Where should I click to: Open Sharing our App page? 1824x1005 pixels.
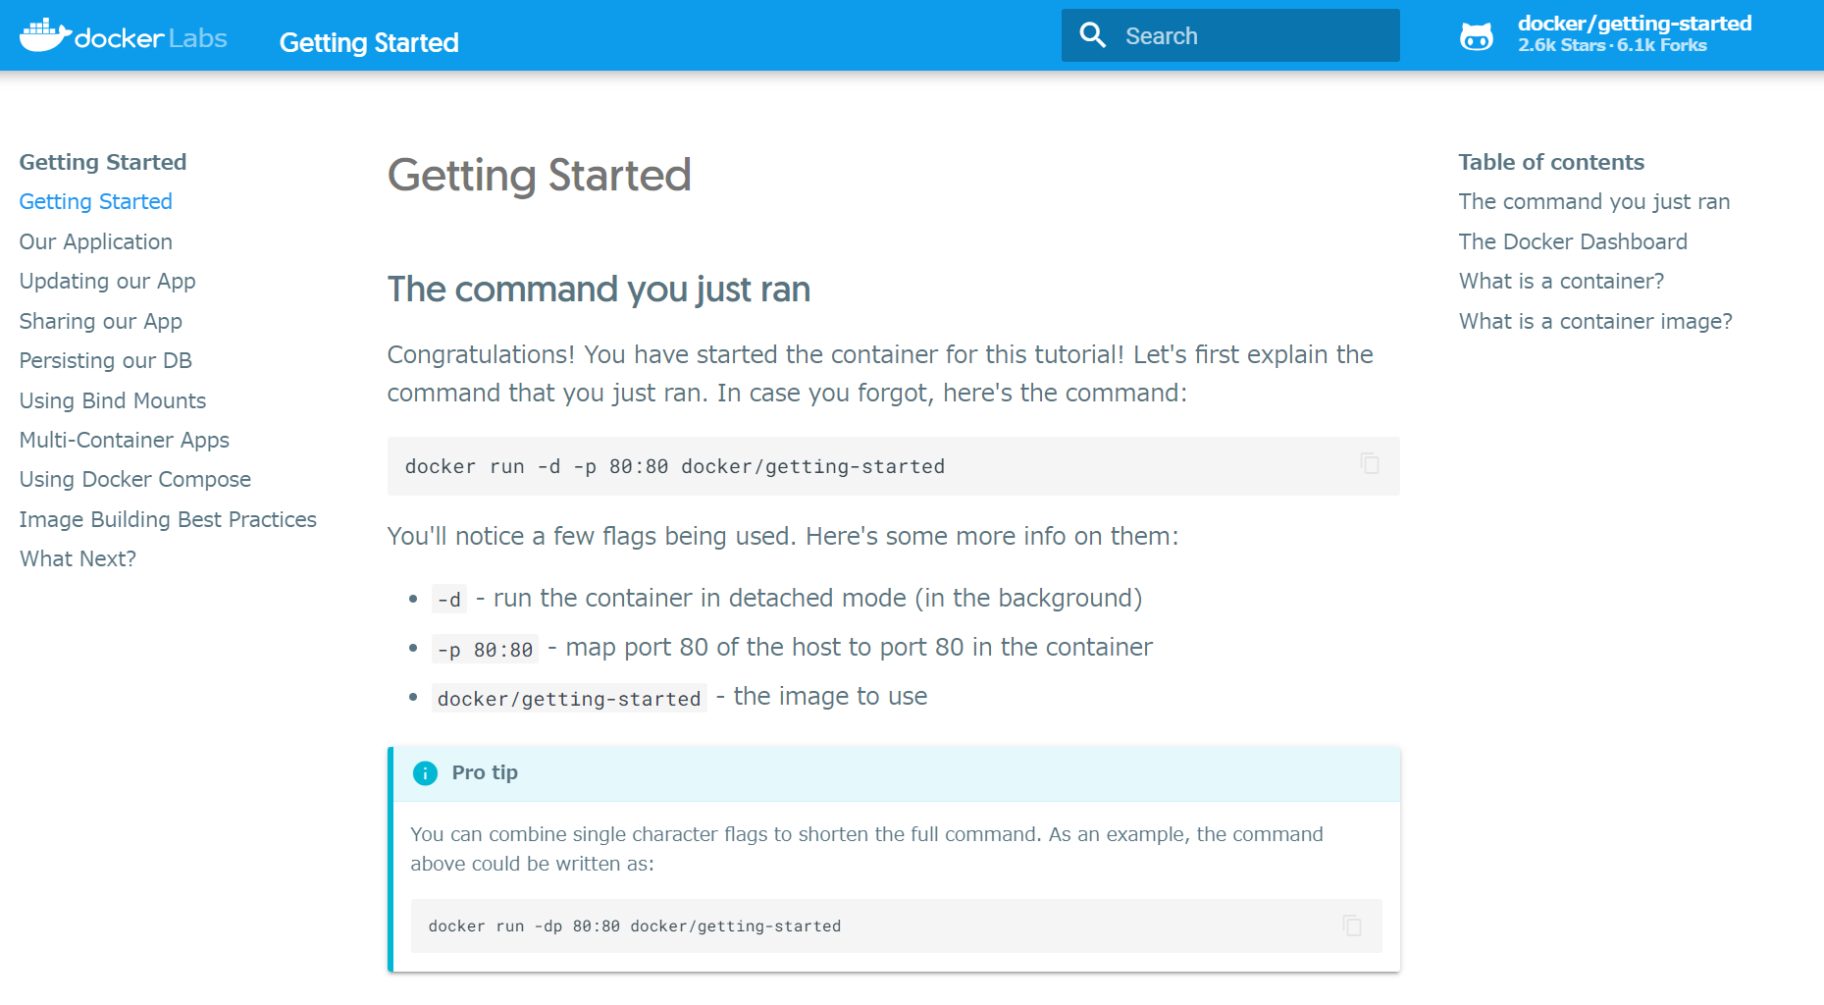tap(101, 321)
